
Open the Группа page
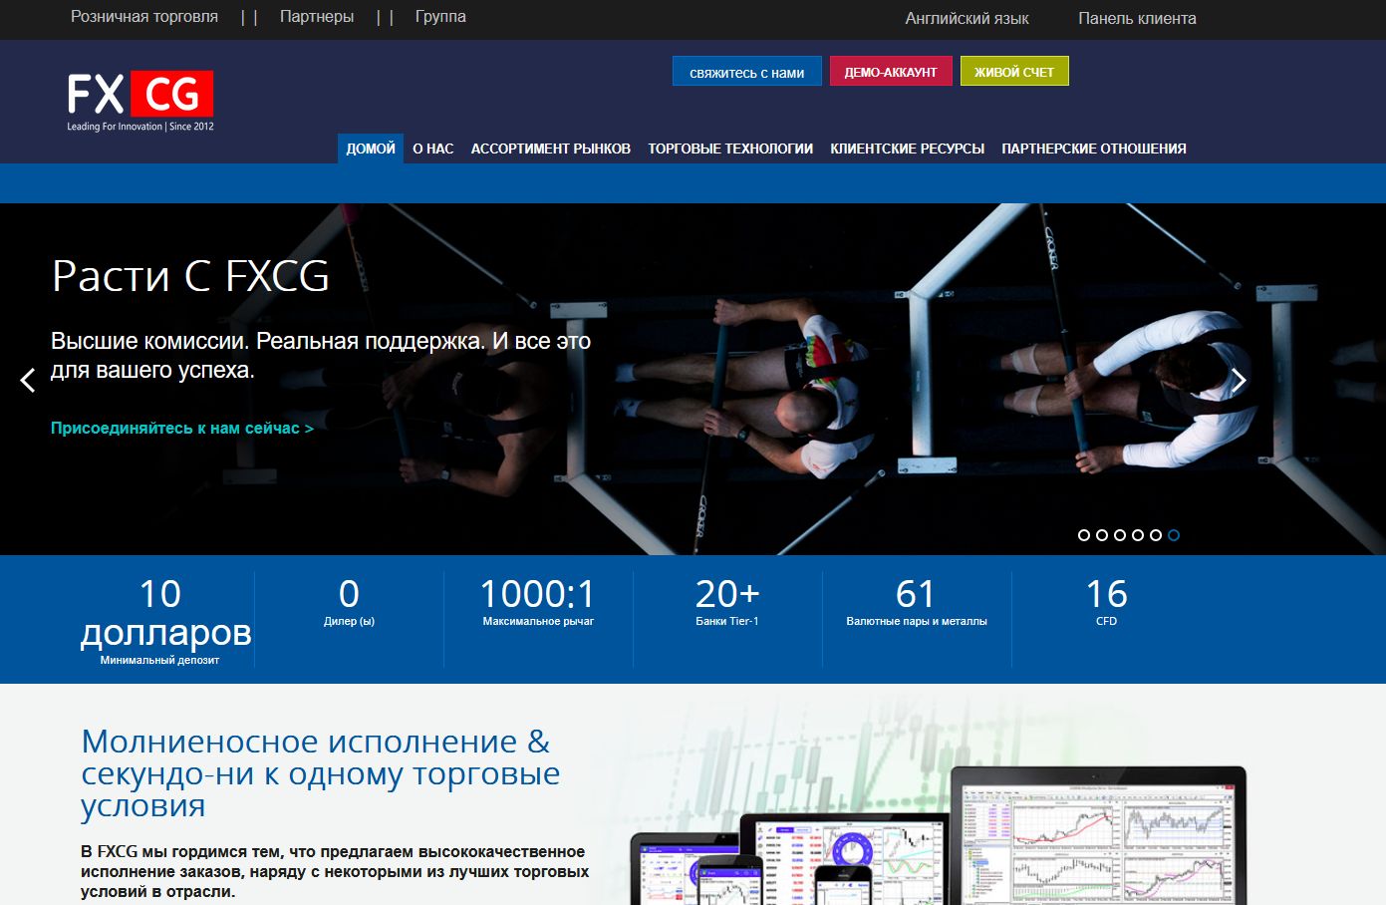click(x=440, y=16)
